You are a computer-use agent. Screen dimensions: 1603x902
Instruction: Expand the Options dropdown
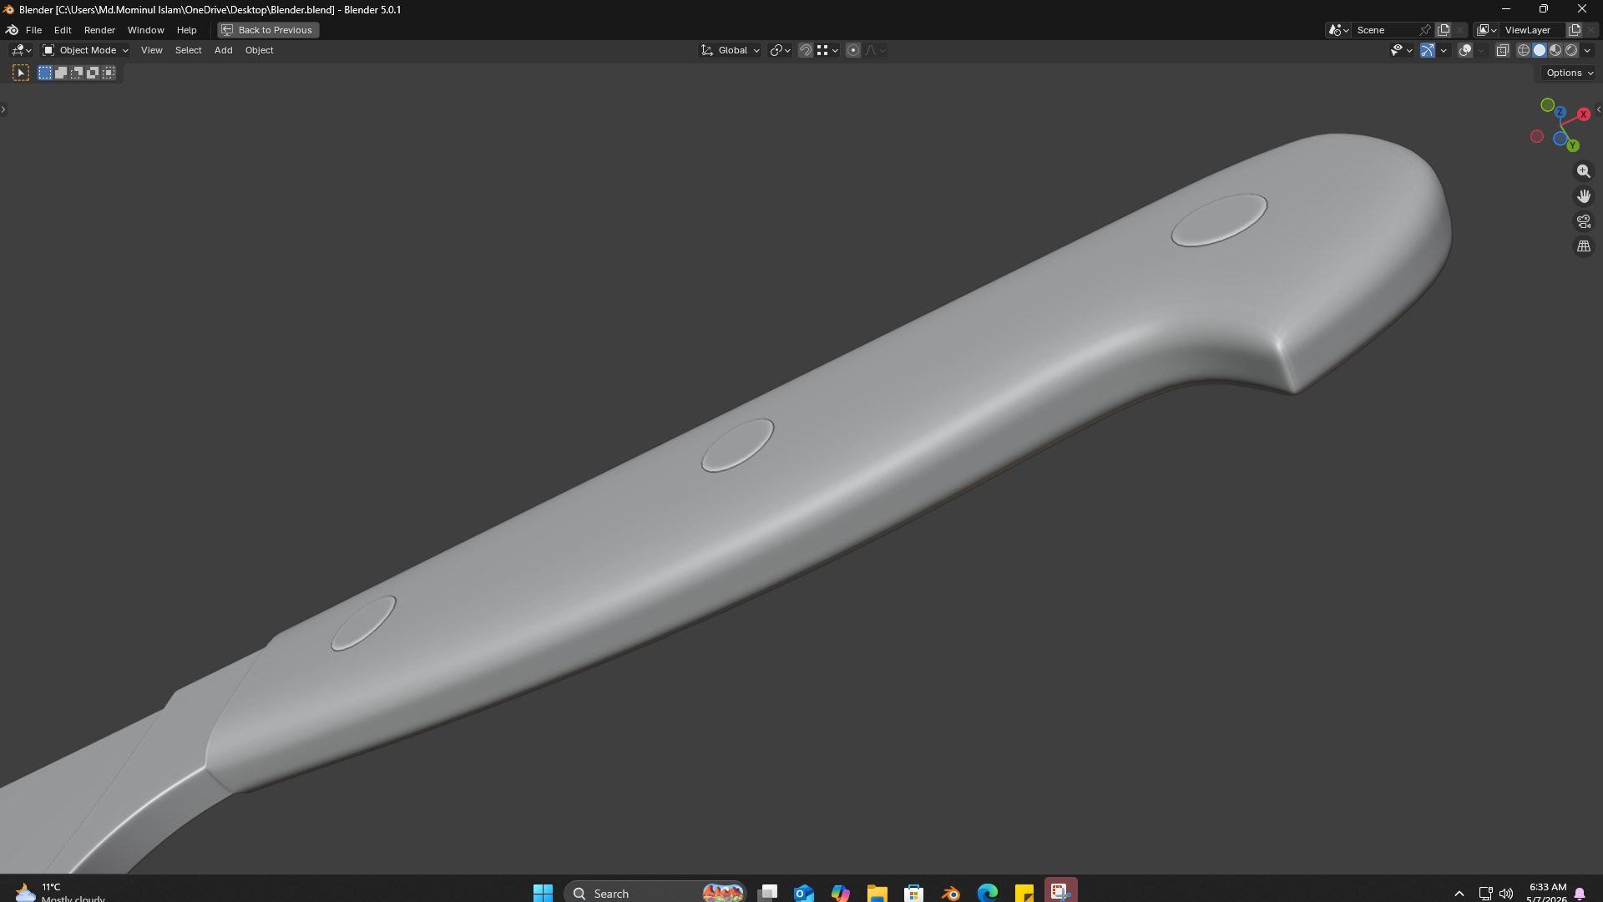point(1570,73)
